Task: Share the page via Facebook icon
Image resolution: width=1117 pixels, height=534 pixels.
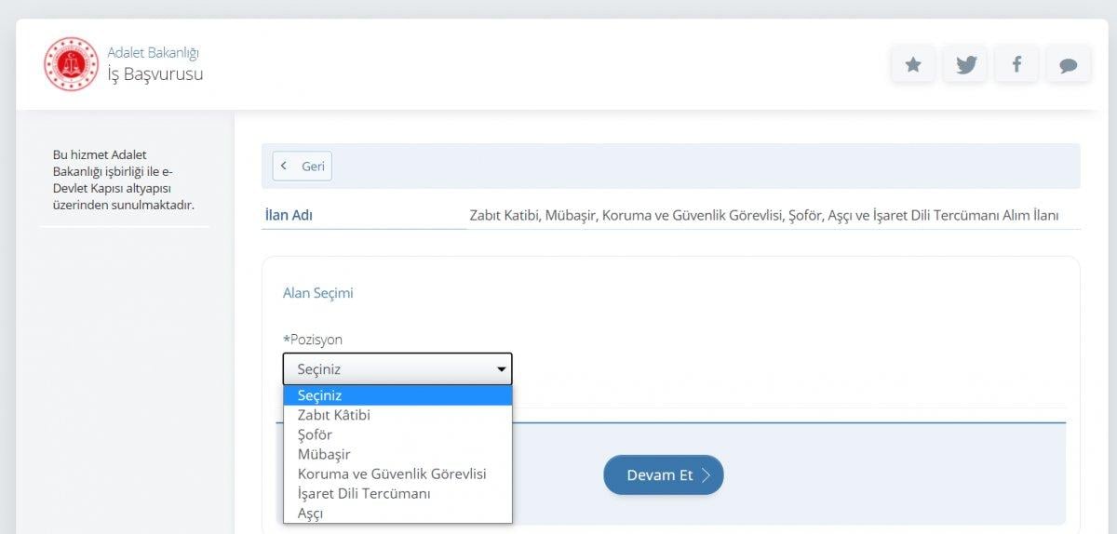Action: [1016, 64]
